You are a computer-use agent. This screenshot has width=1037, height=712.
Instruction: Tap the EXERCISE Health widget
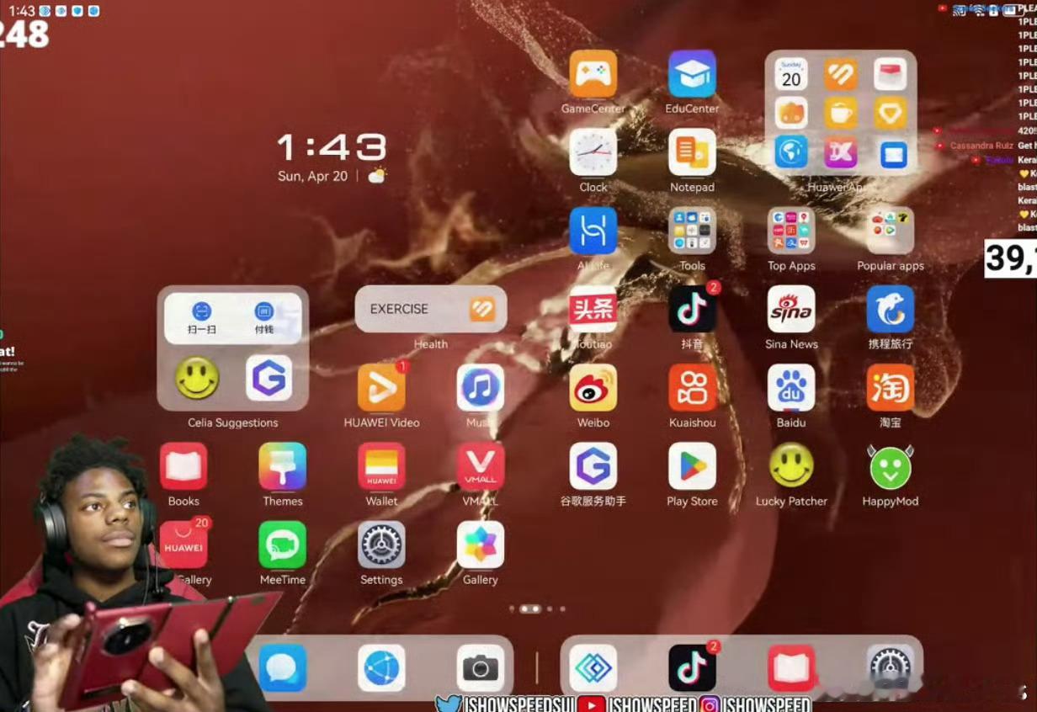[431, 309]
